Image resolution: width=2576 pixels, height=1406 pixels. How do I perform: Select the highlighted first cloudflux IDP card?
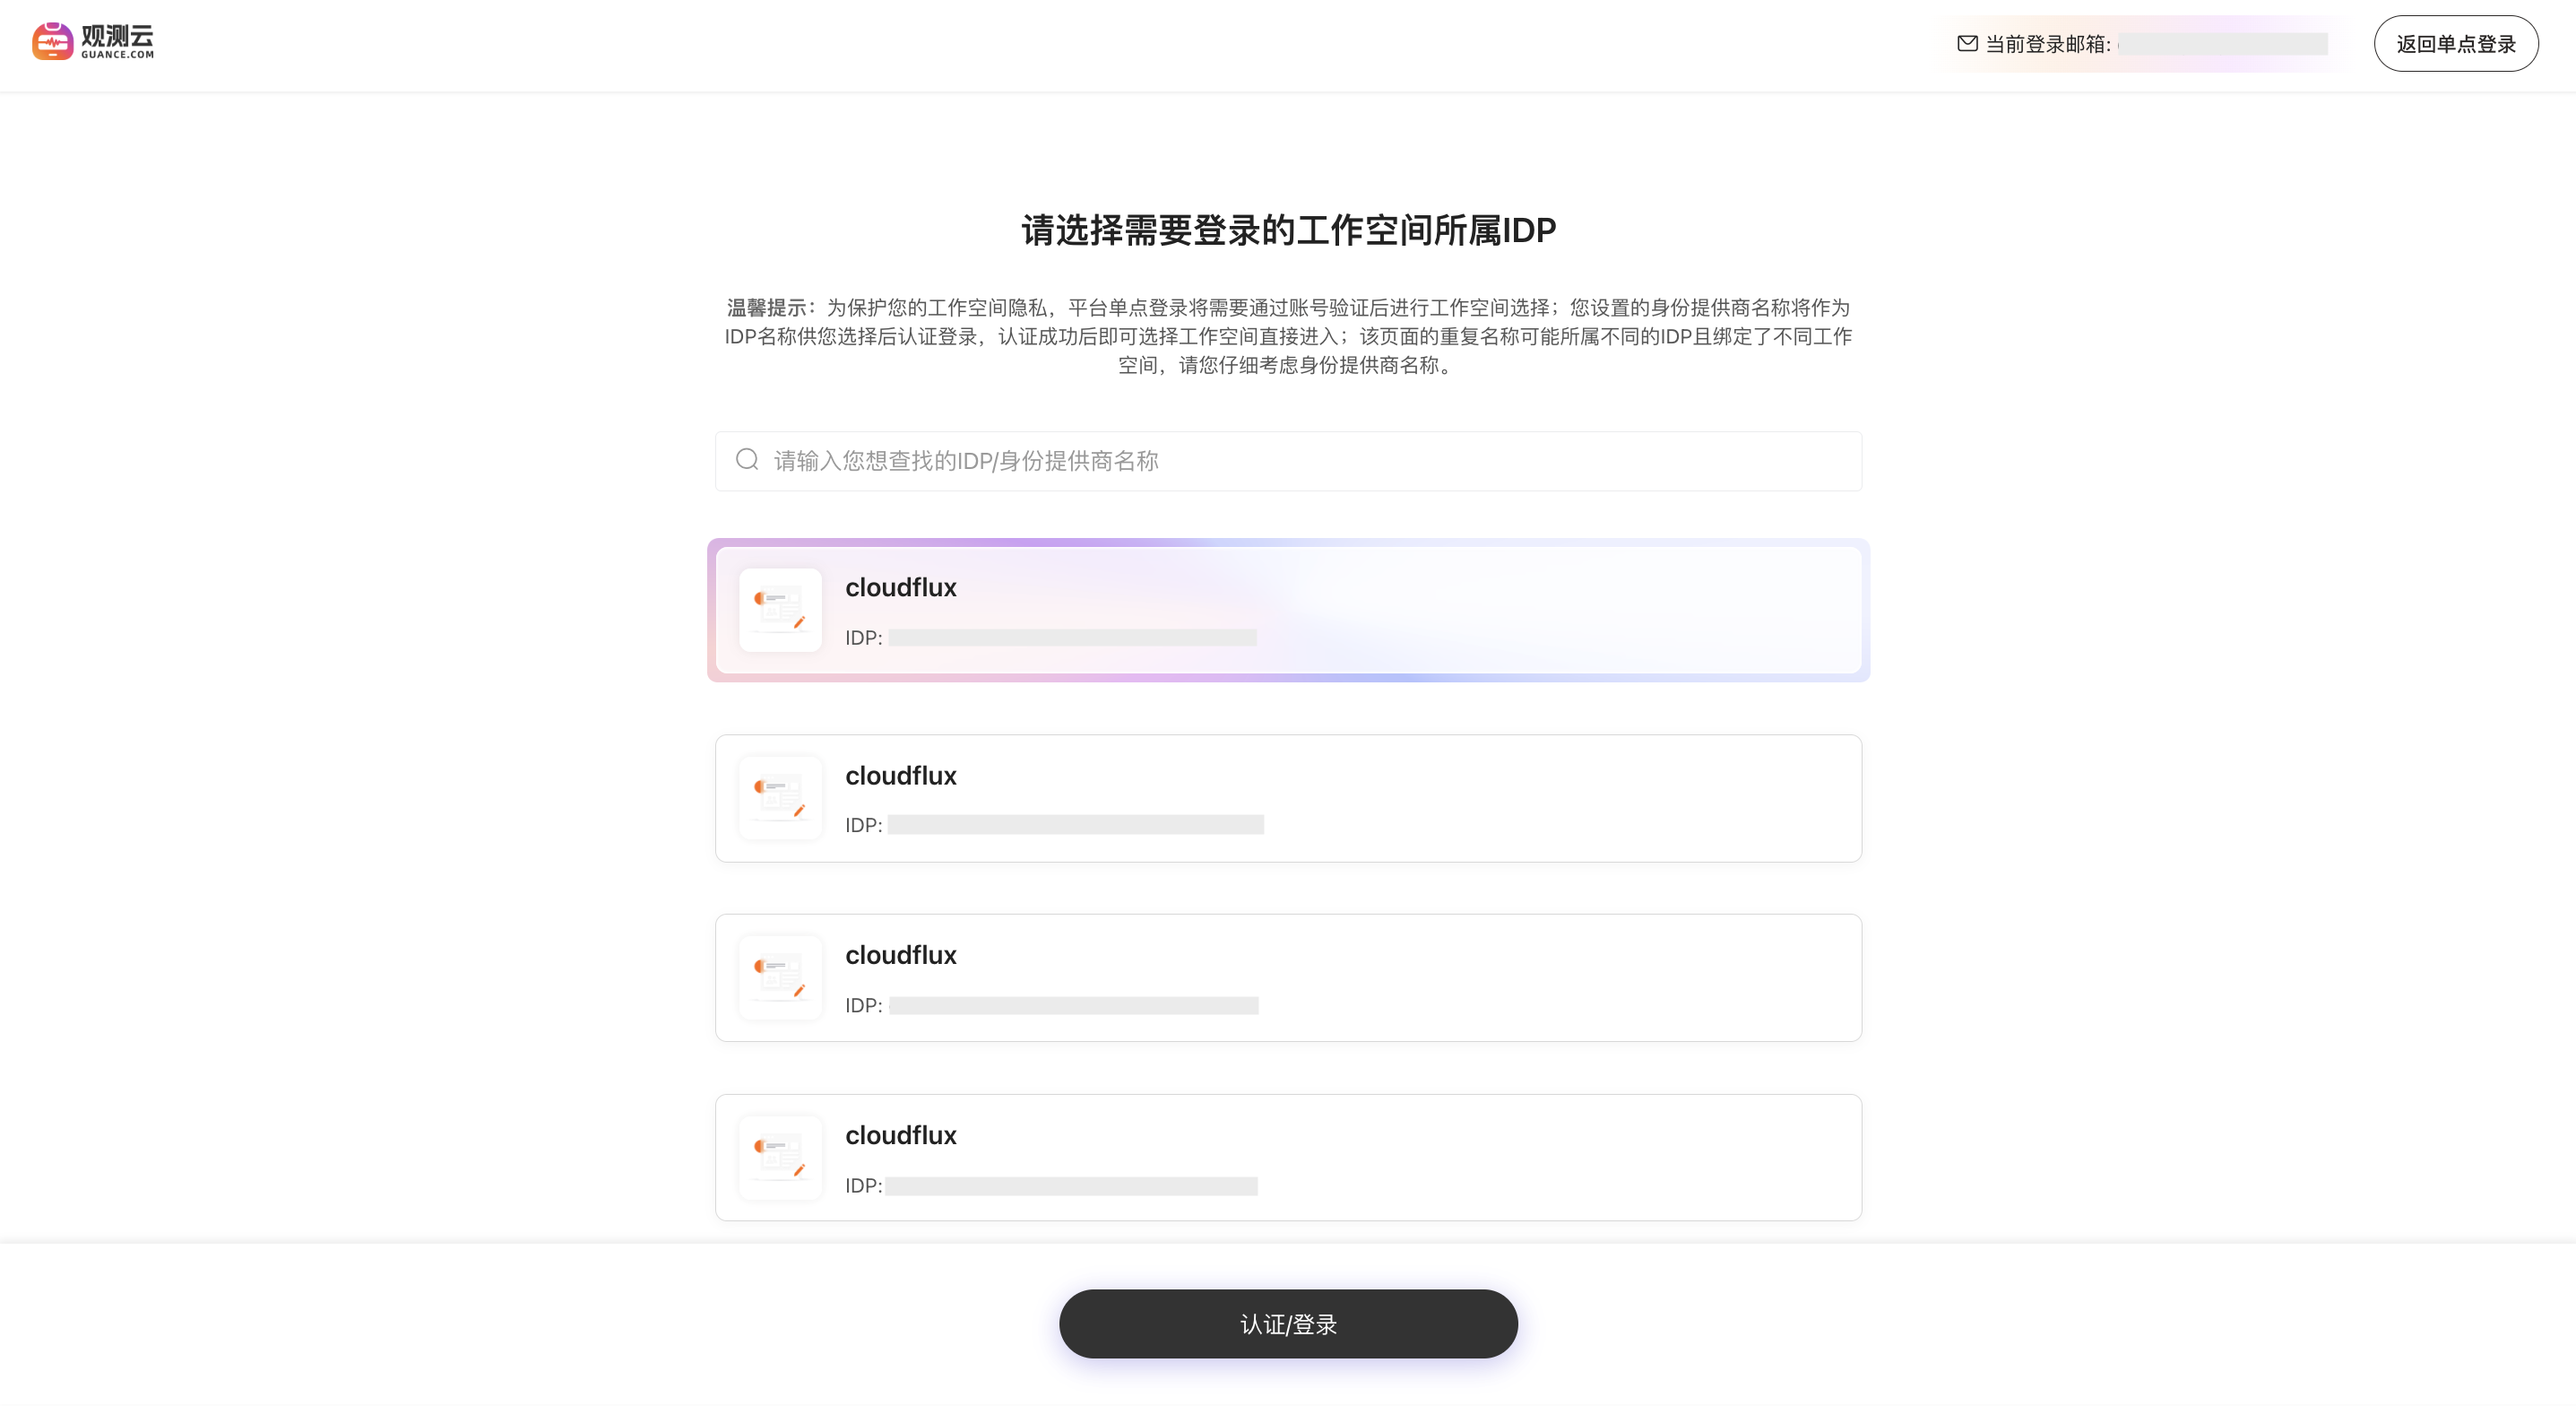(1288, 611)
